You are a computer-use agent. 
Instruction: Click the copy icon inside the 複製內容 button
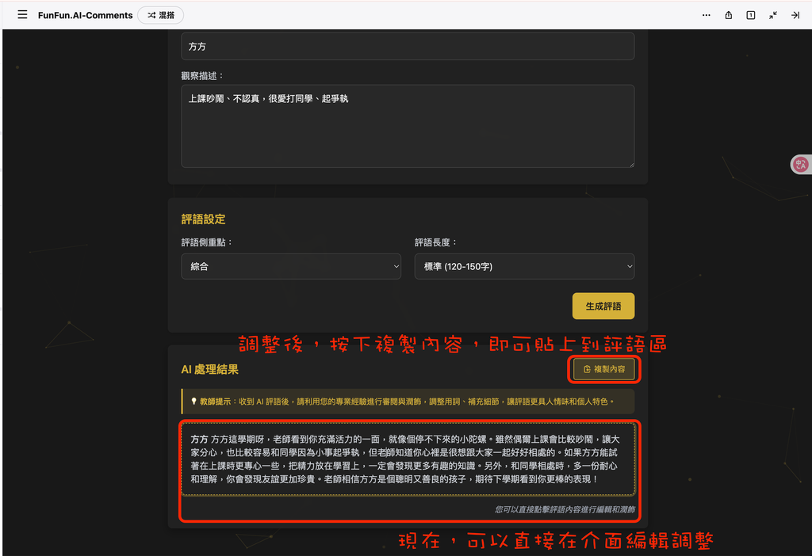click(585, 368)
